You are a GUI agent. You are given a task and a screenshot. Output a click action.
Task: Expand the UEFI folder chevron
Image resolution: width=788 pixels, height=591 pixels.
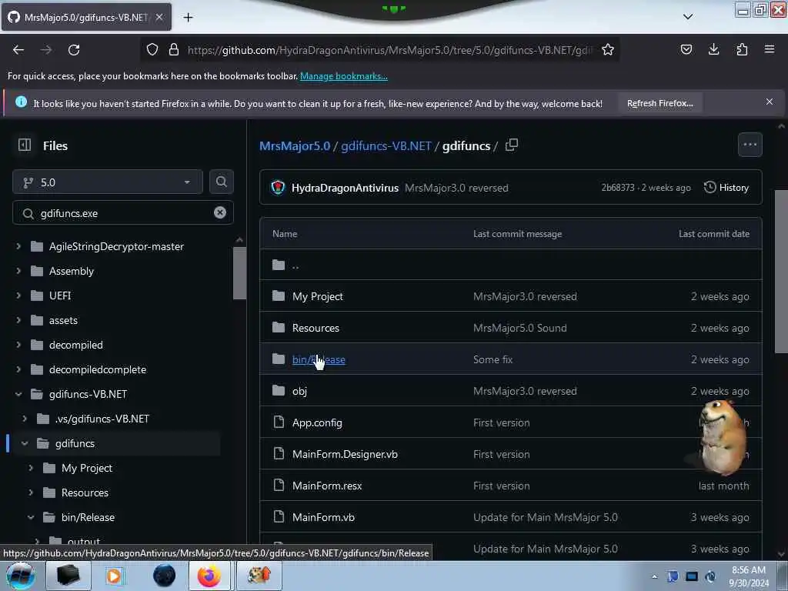click(x=18, y=295)
